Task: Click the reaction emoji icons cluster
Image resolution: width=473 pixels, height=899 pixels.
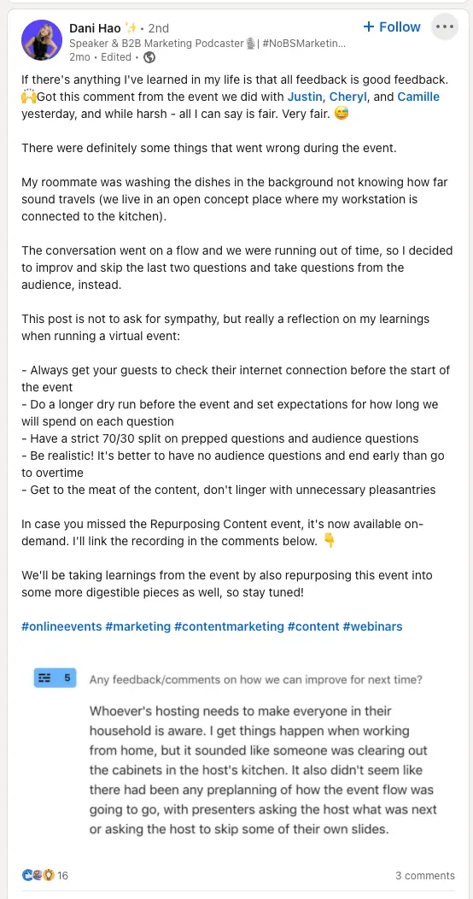Action: pyautogui.click(x=38, y=875)
